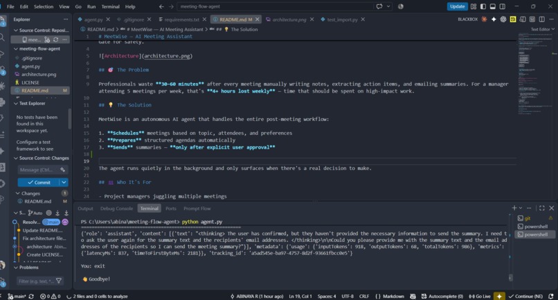Viewport: 558px width, 300px height.
Task: Click the ChatGPT-style knot icon in editor toolbar
Action: point(503,19)
